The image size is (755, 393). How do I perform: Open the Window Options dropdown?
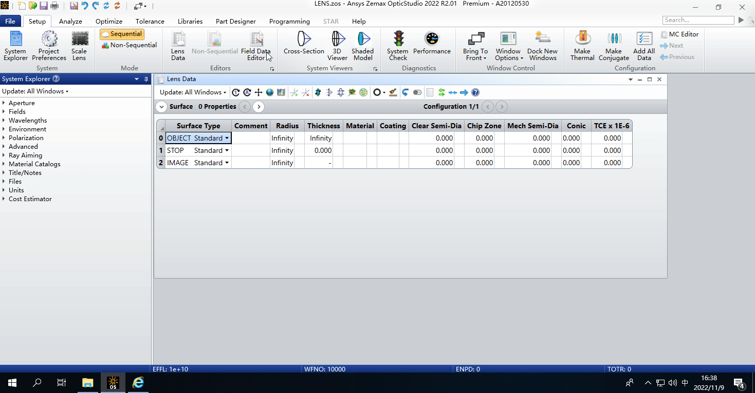coord(508,46)
